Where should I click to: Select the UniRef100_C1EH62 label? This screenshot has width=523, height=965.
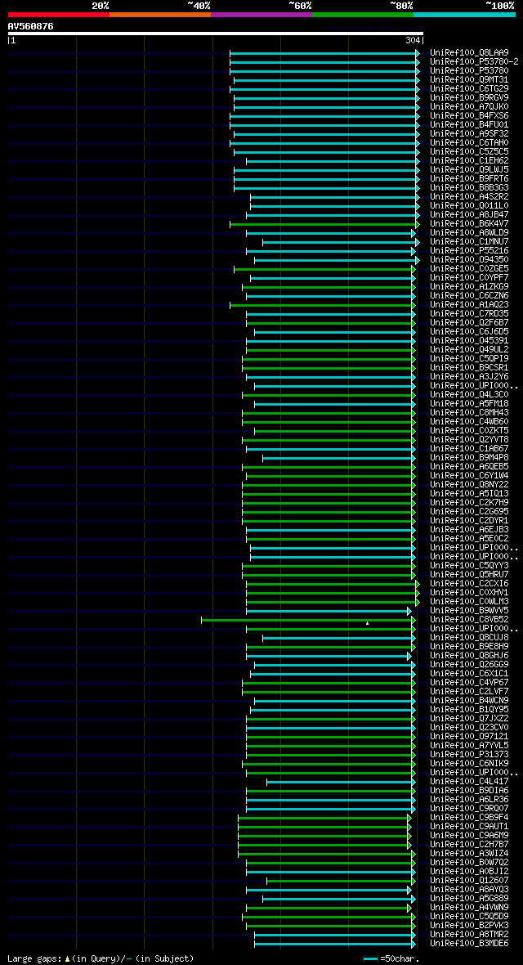pos(469,160)
